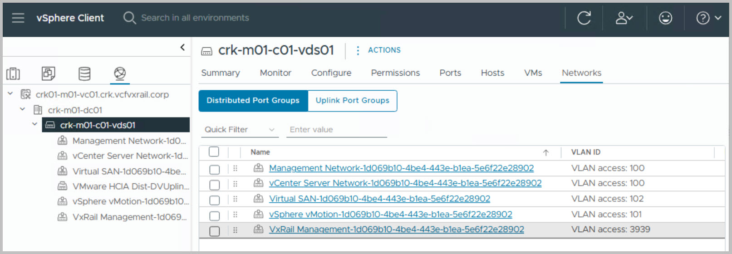Open the Quick Filter dropdown
Viewport: 732px width, 254px height.
(240, 130)
